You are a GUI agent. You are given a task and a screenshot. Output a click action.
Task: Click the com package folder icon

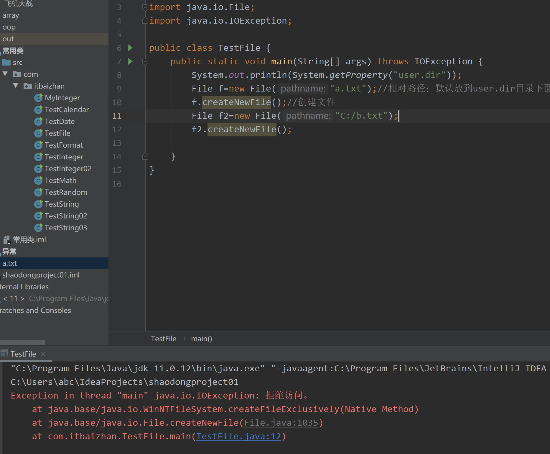click(x=17, y=74)
